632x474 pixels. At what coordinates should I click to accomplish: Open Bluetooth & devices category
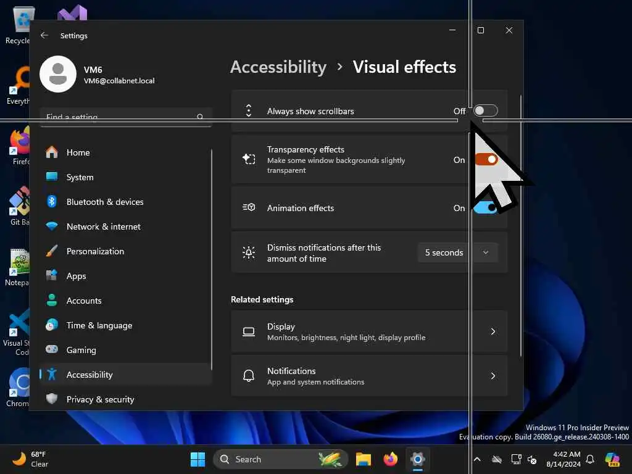(x=126, y=202)
